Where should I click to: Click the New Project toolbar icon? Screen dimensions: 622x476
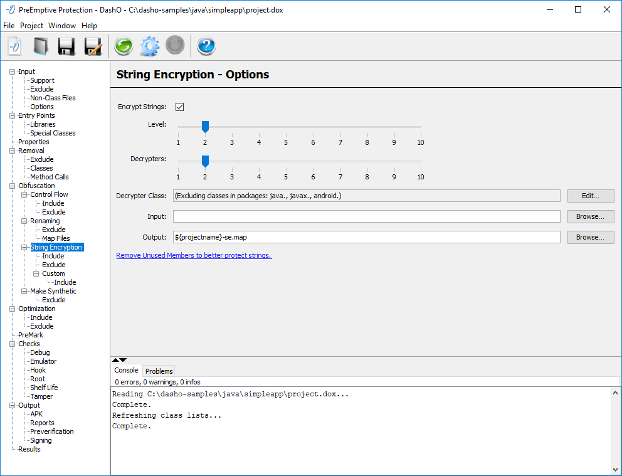pos(14,46)
